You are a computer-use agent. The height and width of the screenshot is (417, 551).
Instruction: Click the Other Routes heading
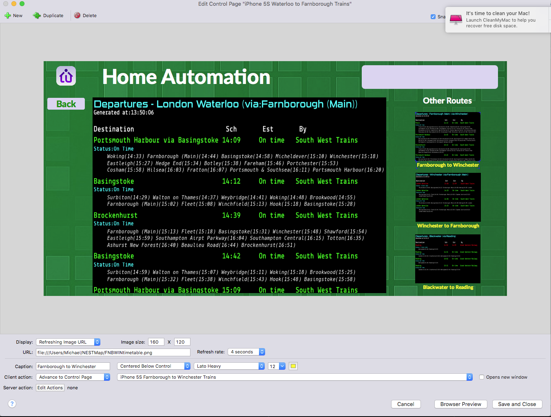tap(447, 101)
